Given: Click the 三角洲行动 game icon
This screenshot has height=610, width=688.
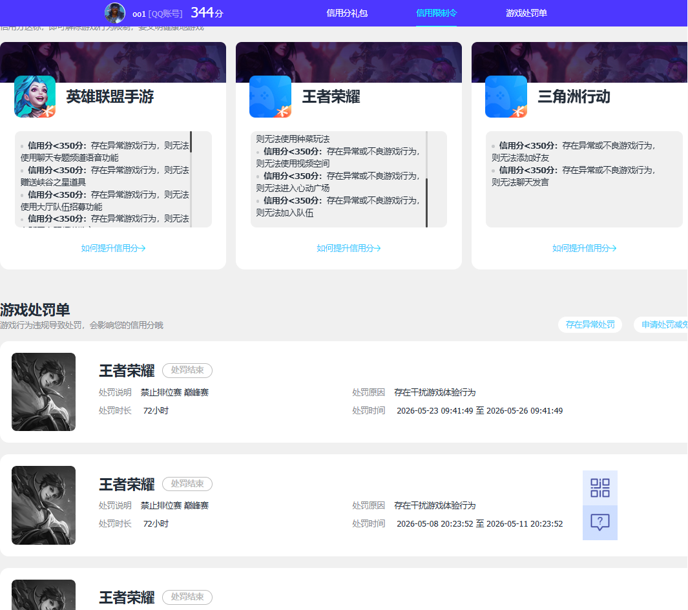Looking at the screenshot, I should click(506, 96).
